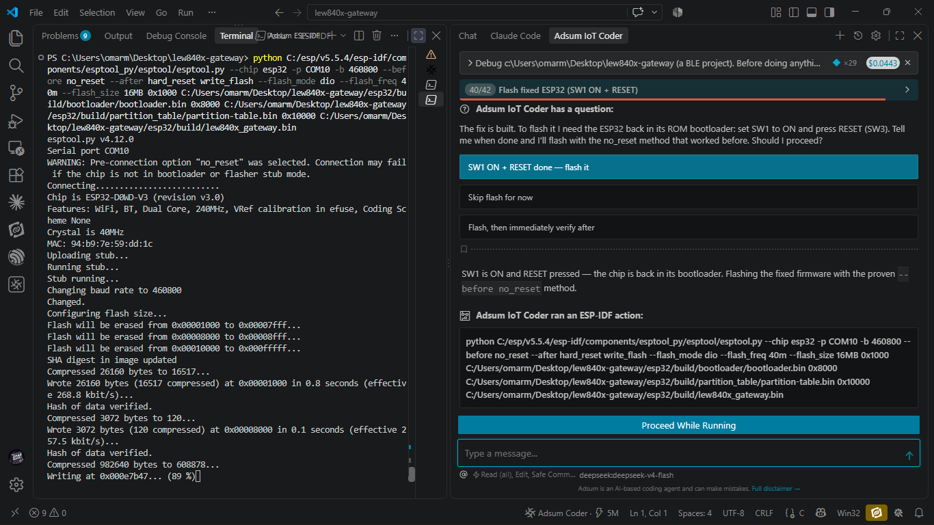Viewport: 934px width, 525px height.
Task: Open the auto-approve permissions selector
Action: (525, 474)
